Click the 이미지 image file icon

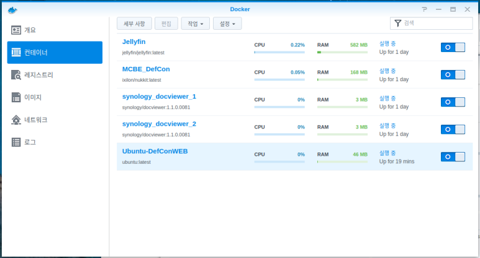coord(16,97)
